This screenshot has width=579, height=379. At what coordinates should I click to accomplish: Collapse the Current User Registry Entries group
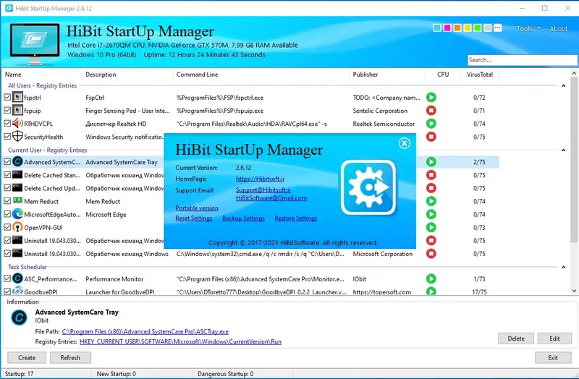[x=564, y=150]
